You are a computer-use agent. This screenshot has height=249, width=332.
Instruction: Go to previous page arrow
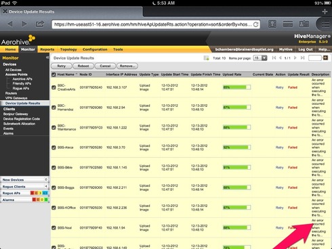click(x=281, y=58)
